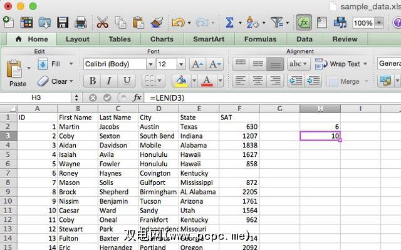
Task: Cut selection with scissors icon
Action: [103, 22]
